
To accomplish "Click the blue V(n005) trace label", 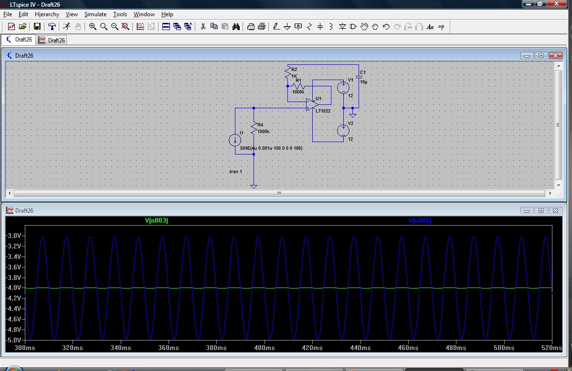I will point(420,221).
